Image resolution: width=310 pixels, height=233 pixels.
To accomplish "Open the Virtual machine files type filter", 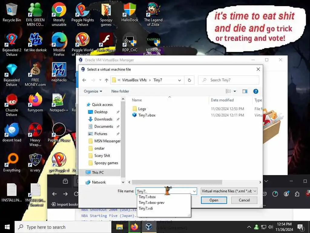I will coord(229,191).
